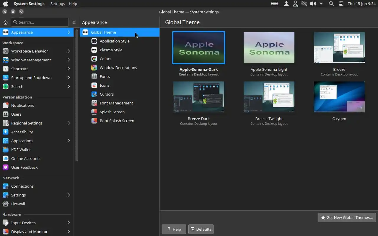The image size is (378, 236).
Task: Click the Defaults button
Action: click(201, 229)
